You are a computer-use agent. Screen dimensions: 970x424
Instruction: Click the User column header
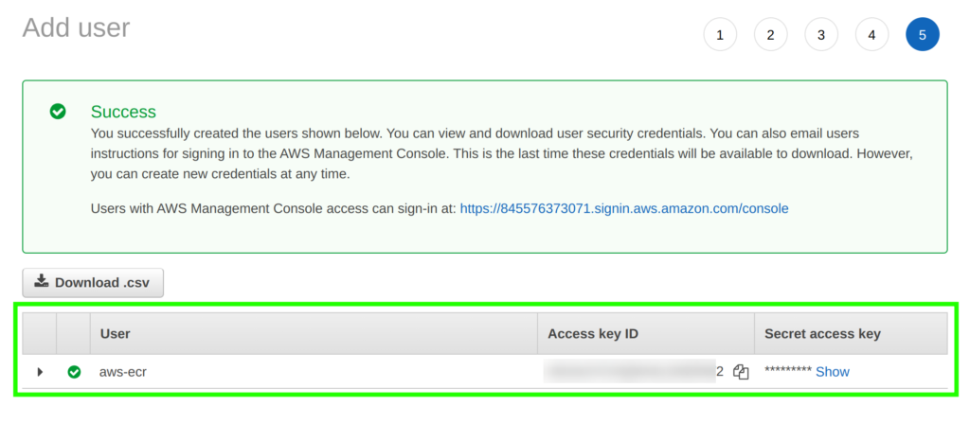pyautogui.click(x=115, y=333)
